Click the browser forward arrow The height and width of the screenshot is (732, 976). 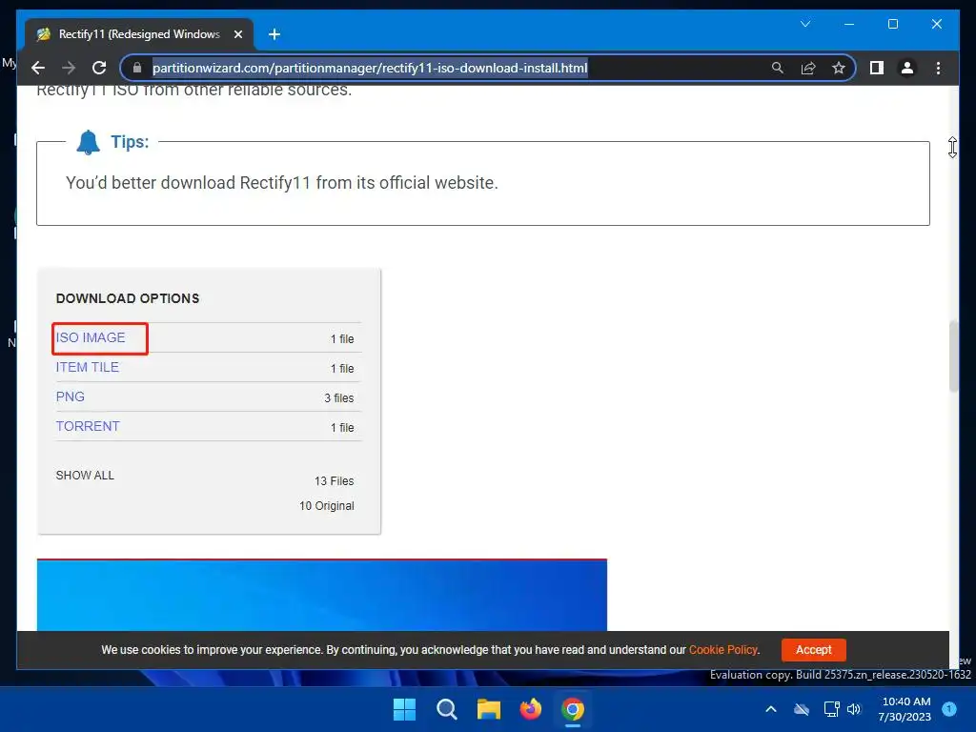point(69,68)
